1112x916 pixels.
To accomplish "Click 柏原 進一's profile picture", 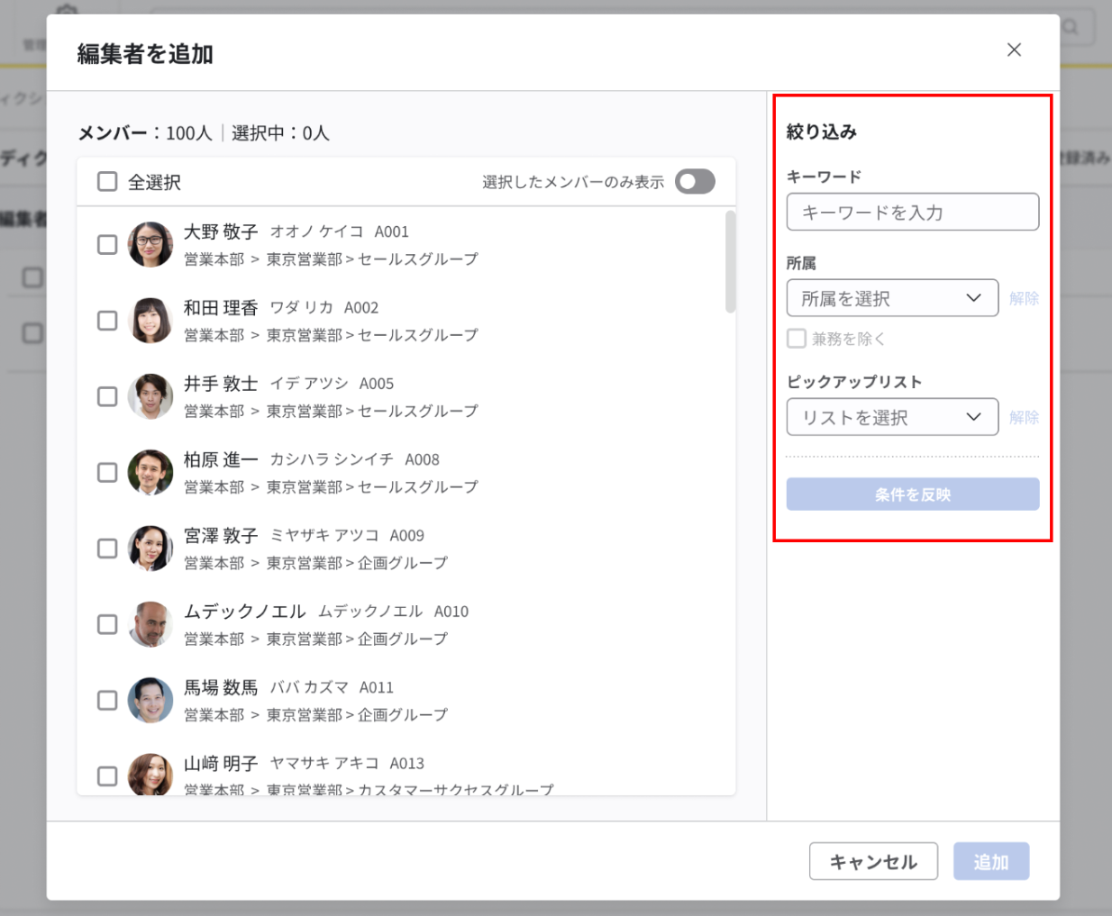I will click(150, 472).
